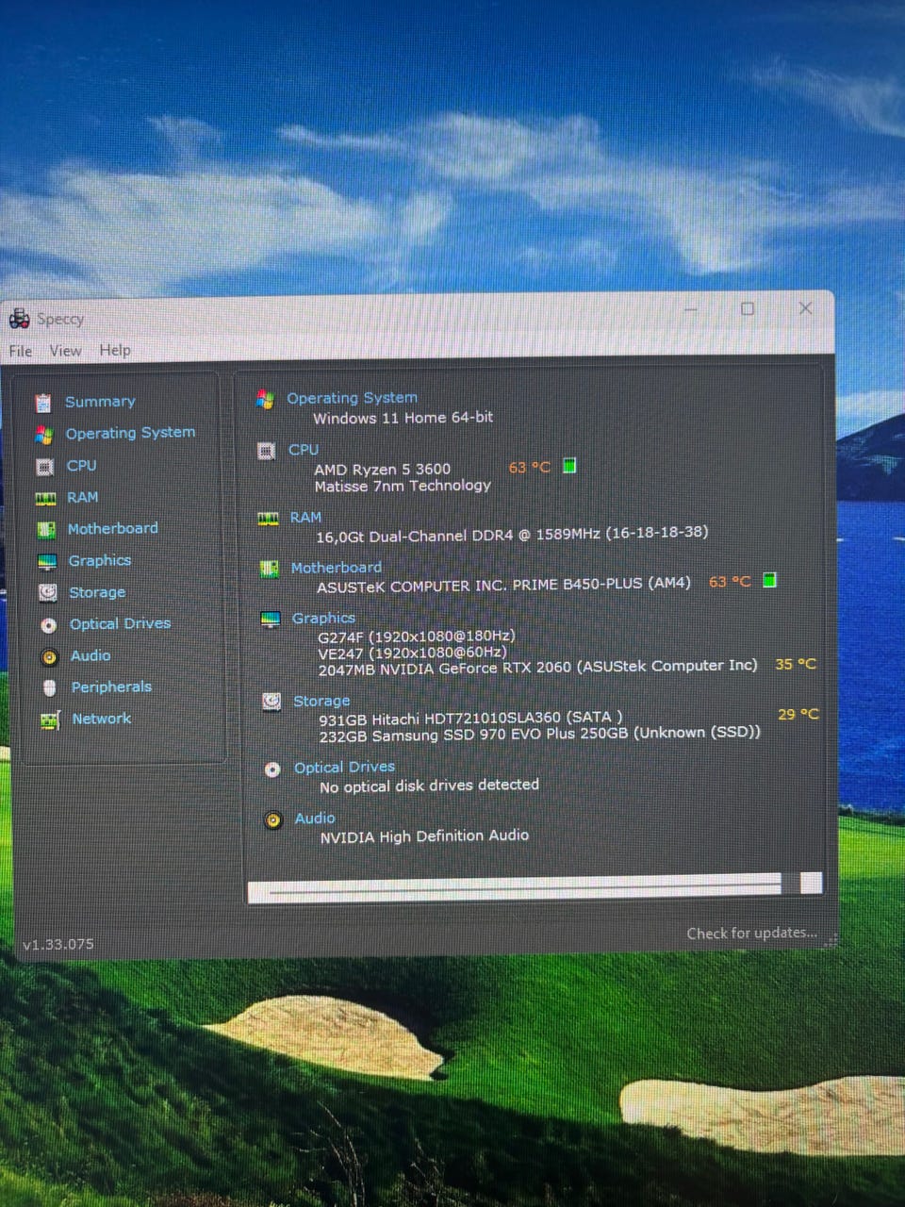Open the Summary section in sidebar
Screen dimensions: 905x1207
(x=100, y=402)
